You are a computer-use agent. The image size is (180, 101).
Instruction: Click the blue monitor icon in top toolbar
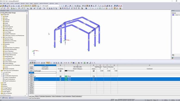(x=115, y=6)
